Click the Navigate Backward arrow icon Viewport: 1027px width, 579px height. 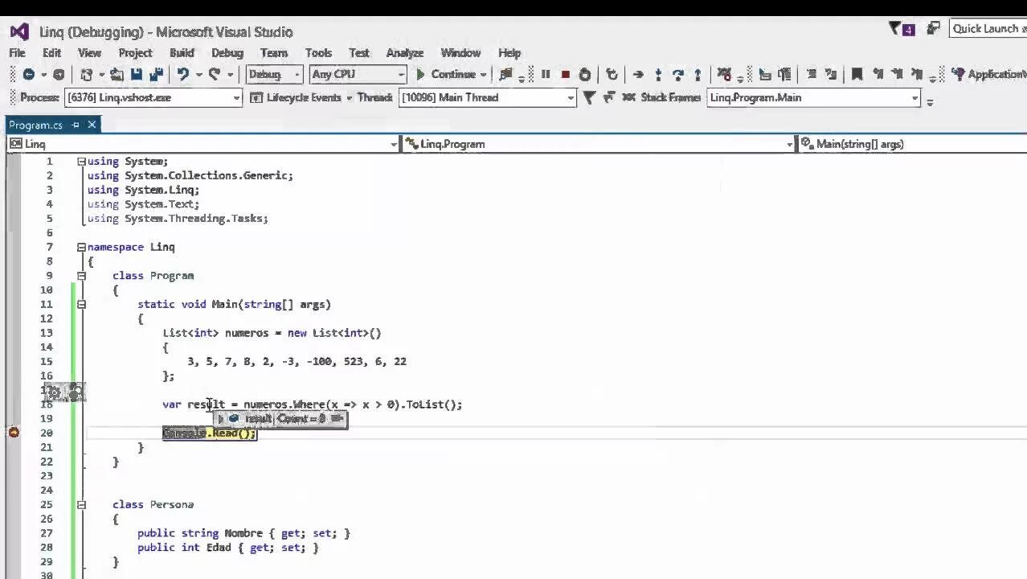(x=28, y=74)
